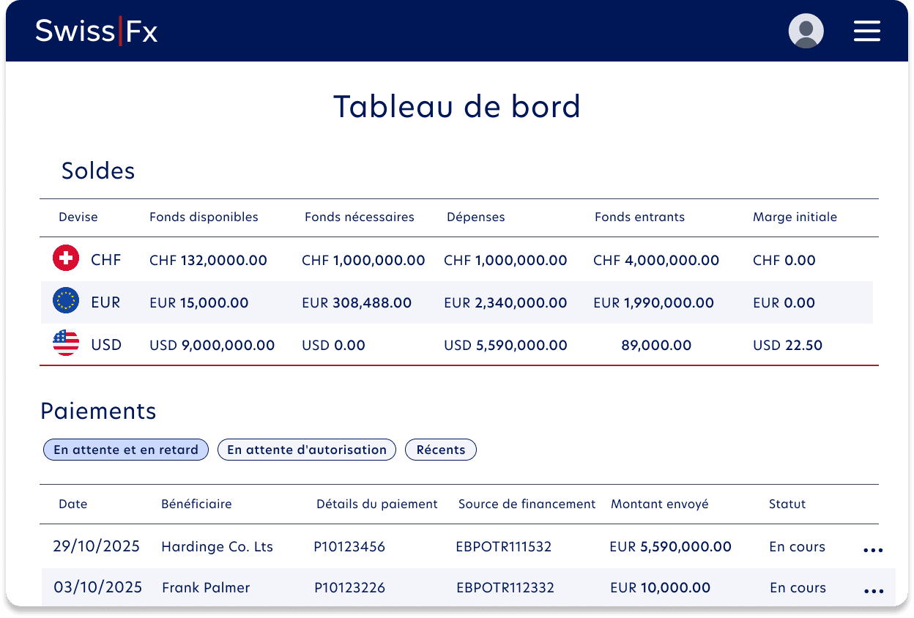Open the hamburger navigation menu
This screenshot has height=618, width=914.
click(867, 31)
